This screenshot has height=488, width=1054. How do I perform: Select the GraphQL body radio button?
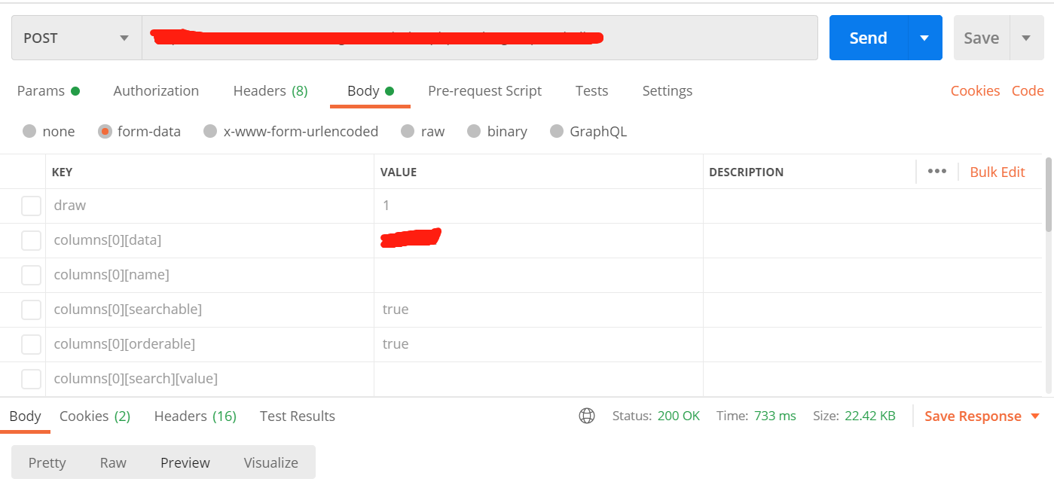click(557, 131)
